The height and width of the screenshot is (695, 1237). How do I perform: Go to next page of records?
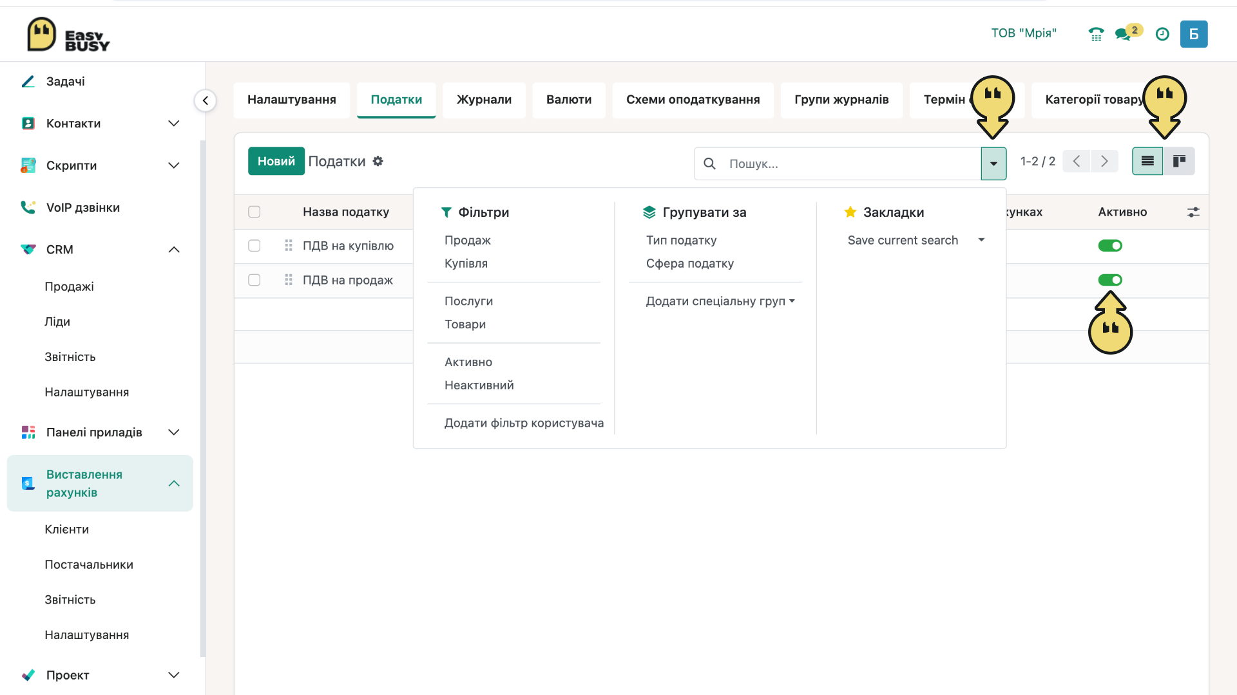pyautogui.click(x=1104, y=161)
